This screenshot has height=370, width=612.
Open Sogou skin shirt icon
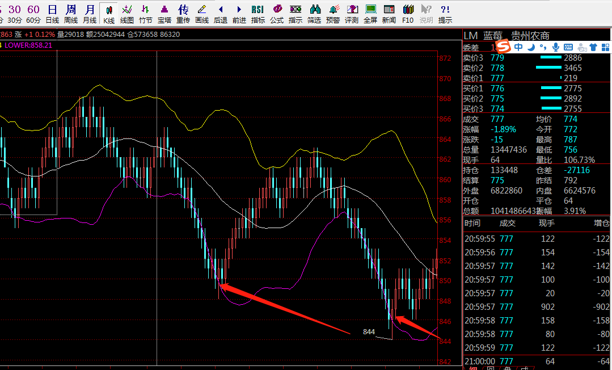pyautogui.click(x=593, y=47)
